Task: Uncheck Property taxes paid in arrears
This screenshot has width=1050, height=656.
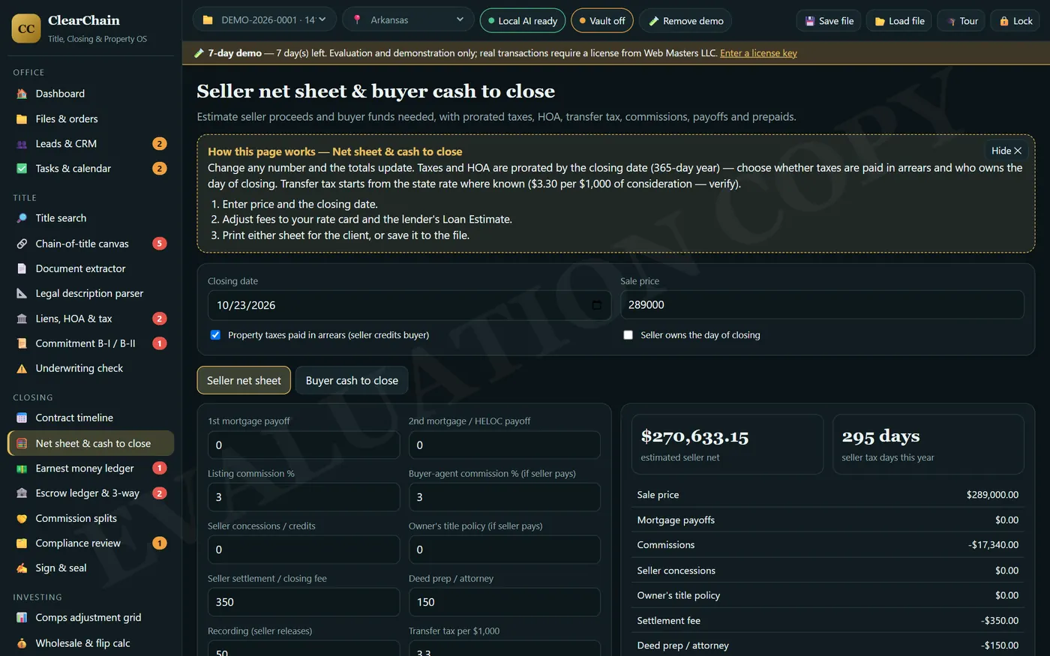Action: [215, 335]
